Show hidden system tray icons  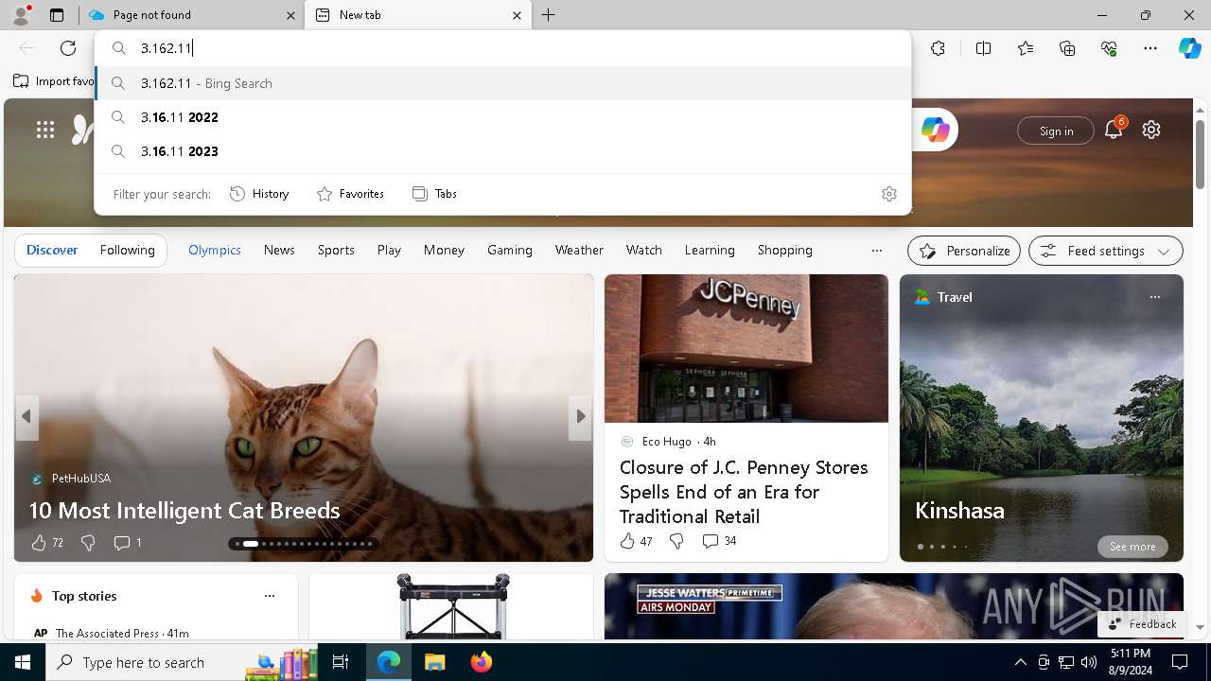pos(1020,662)
